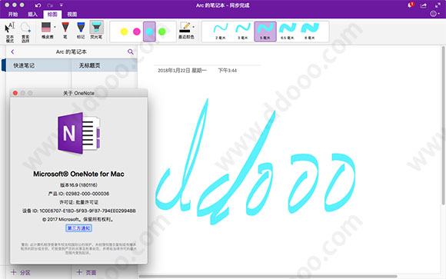
Task: Click the 关于 OneNote dialog title bar
Action: 78,93
